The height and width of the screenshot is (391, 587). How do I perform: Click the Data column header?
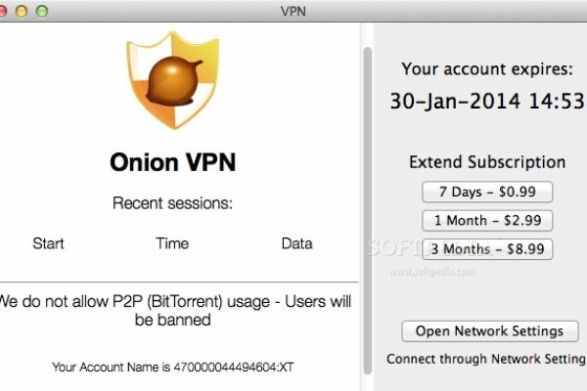click(x=296, y=243)
